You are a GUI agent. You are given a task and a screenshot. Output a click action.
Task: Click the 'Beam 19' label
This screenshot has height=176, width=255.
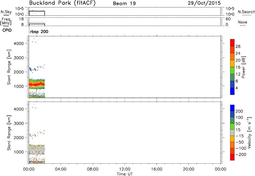coord(124,3)
